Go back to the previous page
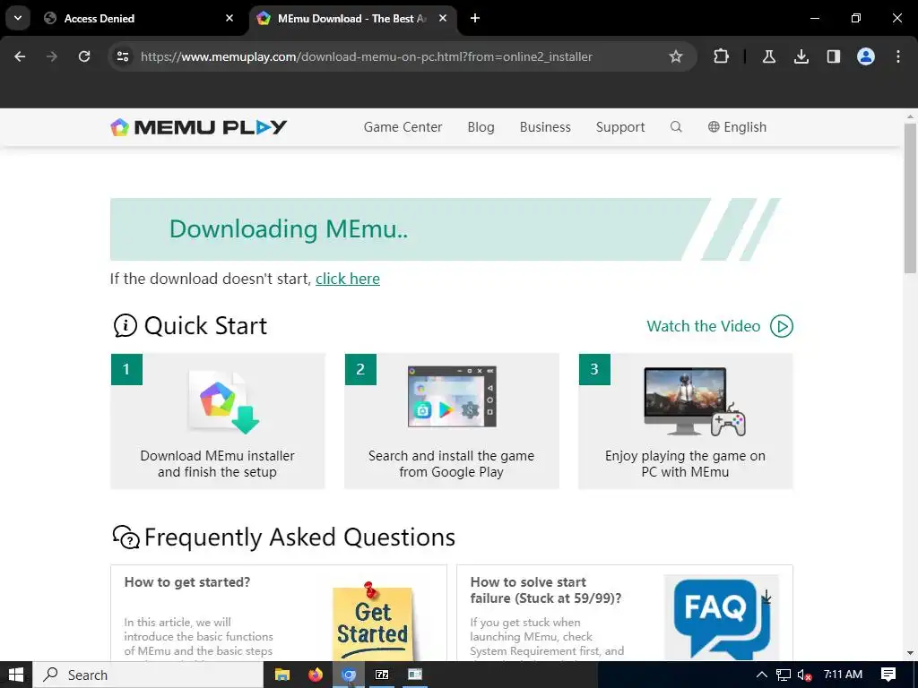The image size is (918, 688). [20, 56]
